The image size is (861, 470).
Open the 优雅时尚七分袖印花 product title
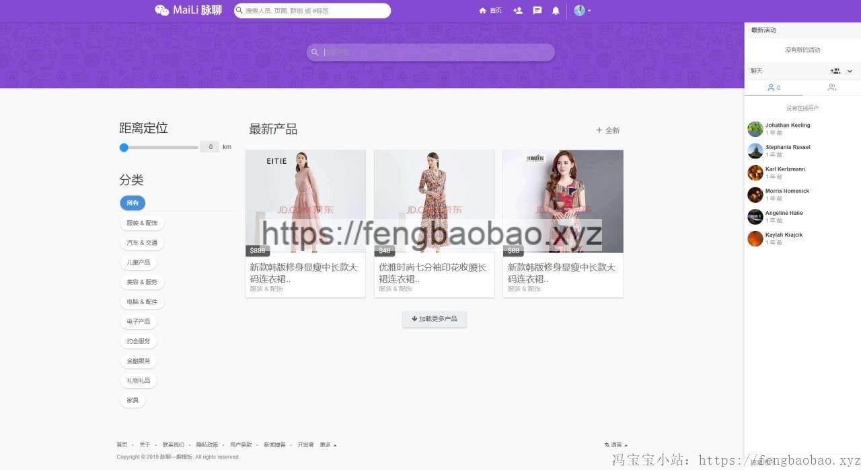433,273
